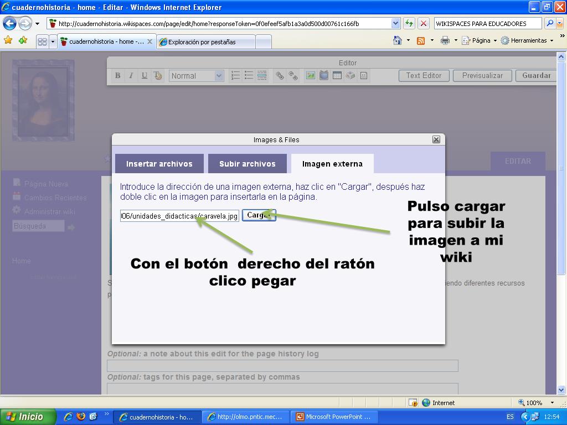
Task: Click the Administrar wiki sidebar link
Action: click(49, 211)
